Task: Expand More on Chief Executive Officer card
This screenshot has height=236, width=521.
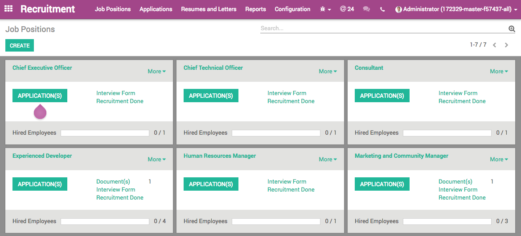Action: pyautogui.click(x=156, y=71)
